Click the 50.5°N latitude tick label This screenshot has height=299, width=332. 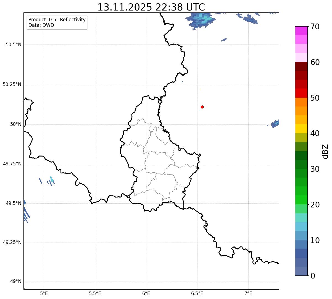click(x=14, y=45)
